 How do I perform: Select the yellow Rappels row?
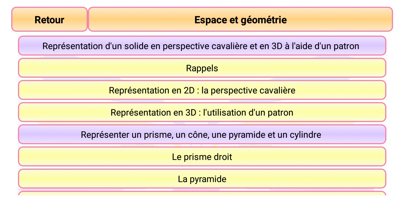tap(202, 68)
